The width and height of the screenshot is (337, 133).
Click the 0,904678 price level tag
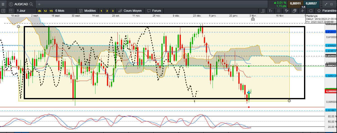331,51
